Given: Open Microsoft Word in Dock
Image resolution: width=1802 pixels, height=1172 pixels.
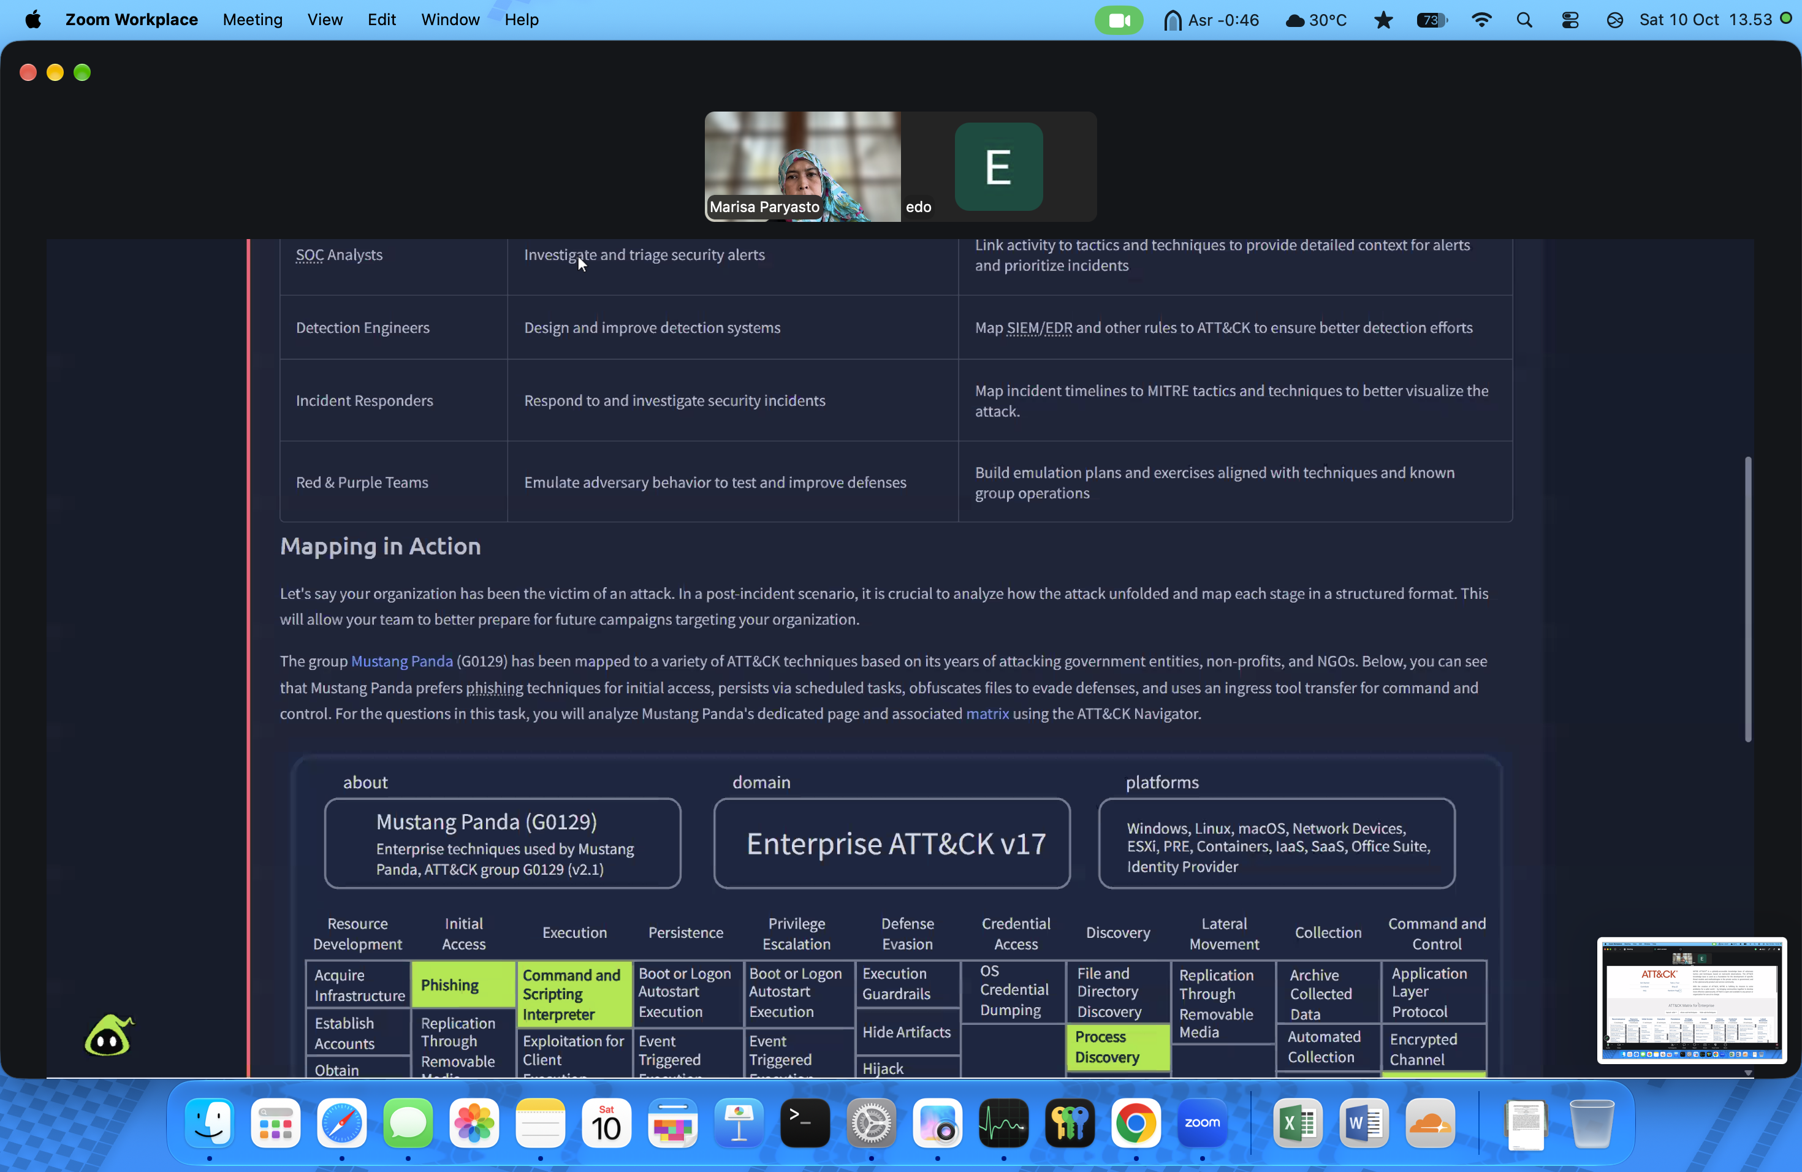Looking at the screenshot, I should click(1364, 1123).
